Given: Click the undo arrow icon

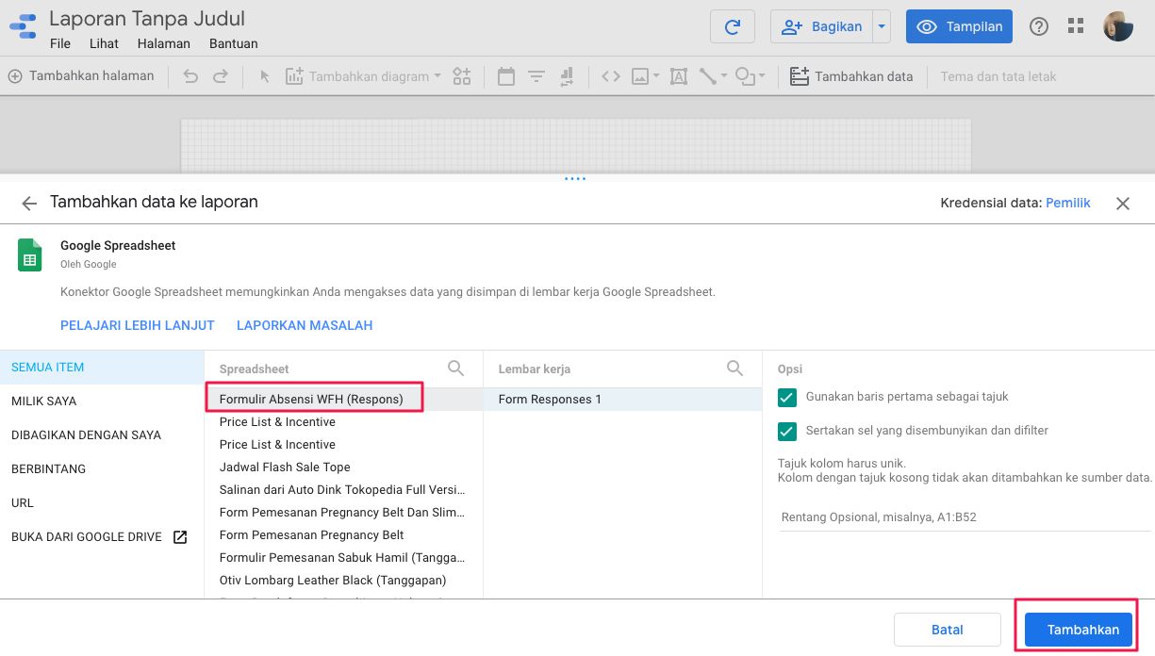Looking at the screenshot, I should click(190, 76).
